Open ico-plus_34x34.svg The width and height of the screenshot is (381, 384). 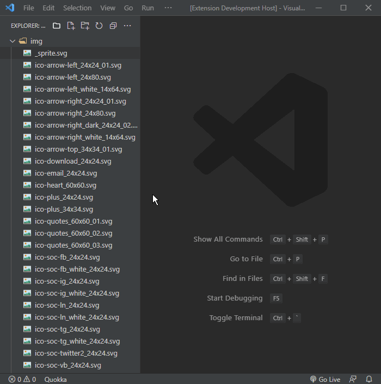[x=70, y=209]
